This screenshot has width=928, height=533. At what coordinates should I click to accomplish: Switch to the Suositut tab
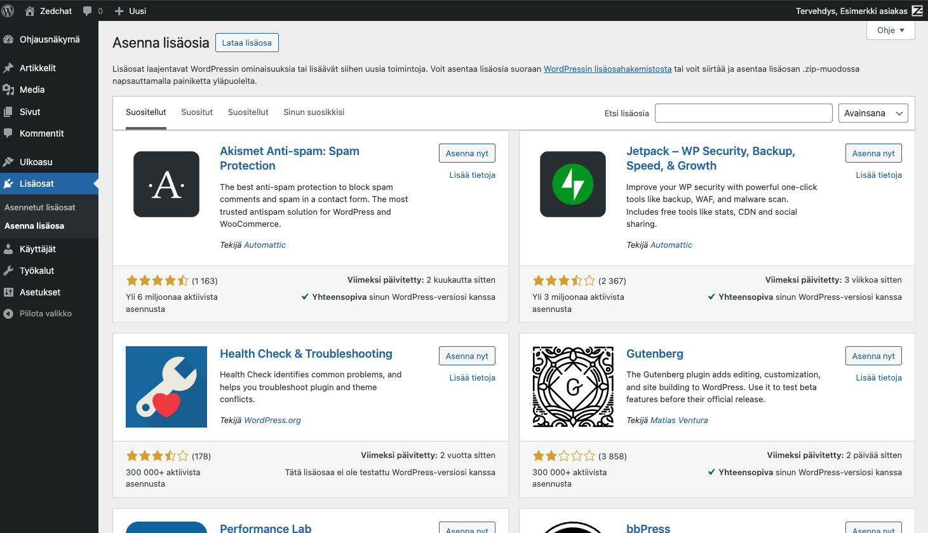coord(197,112)
